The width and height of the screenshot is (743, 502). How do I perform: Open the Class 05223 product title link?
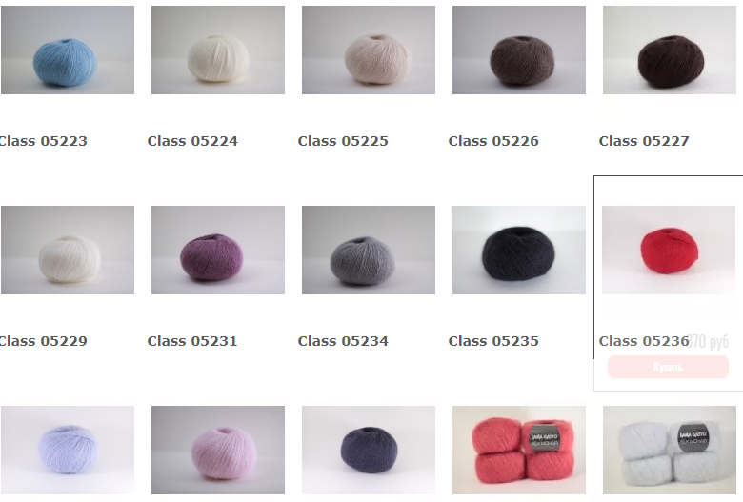coord(43,141)
